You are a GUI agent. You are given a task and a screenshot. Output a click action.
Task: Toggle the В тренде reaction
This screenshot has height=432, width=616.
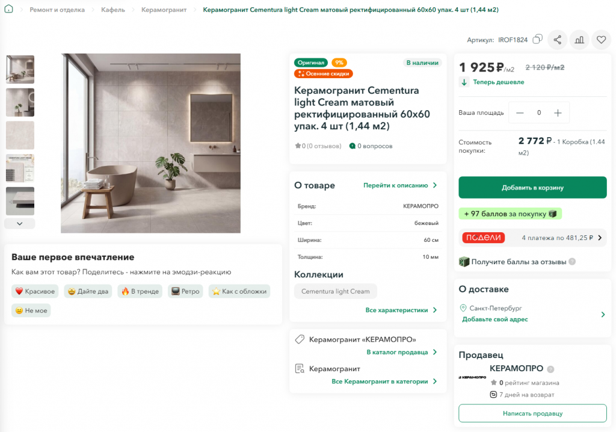point(140,291)
